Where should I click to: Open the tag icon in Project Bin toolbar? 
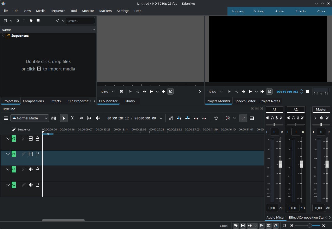point(31,21)
